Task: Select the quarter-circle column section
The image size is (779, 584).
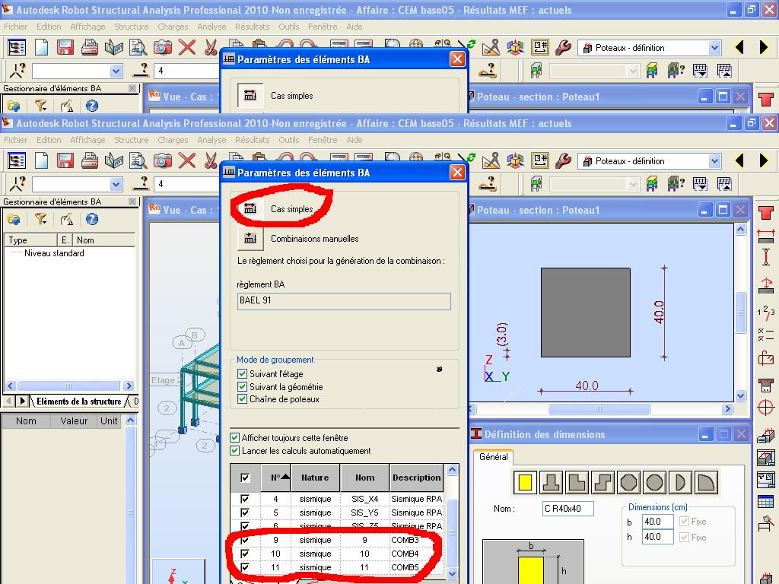Action: point(706,482)
